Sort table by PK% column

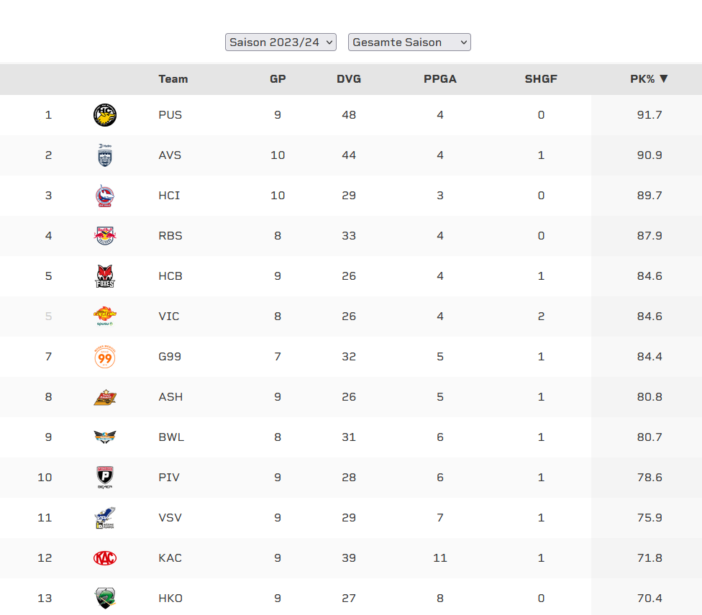649,79
